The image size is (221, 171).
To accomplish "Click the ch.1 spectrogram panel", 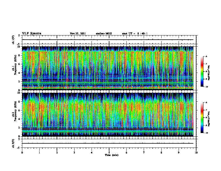I will click(x=107, y=68).
